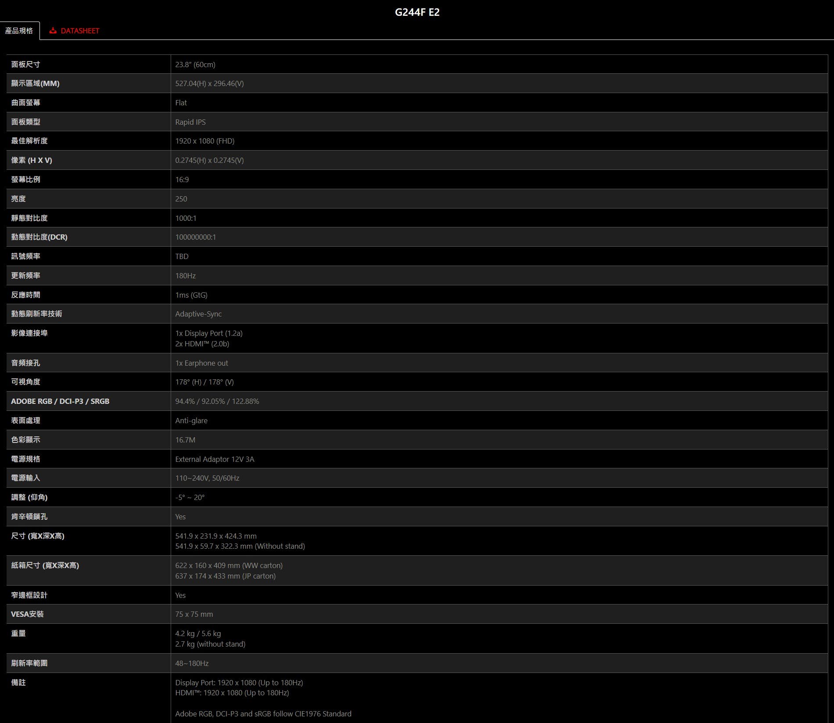The image size is (834, 723).
Task: Select the 180Hz refresh rate value
Action: pos(186,276)
